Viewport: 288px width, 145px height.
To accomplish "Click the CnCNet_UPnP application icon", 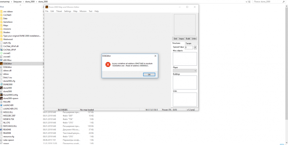I will tap(1, 49).
